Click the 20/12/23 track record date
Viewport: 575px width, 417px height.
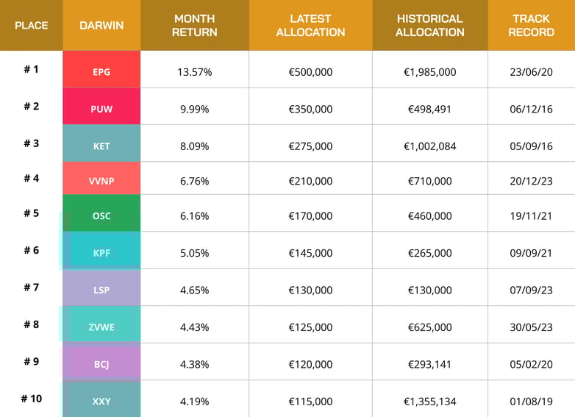pyautogui.click(x=532, y=179)
